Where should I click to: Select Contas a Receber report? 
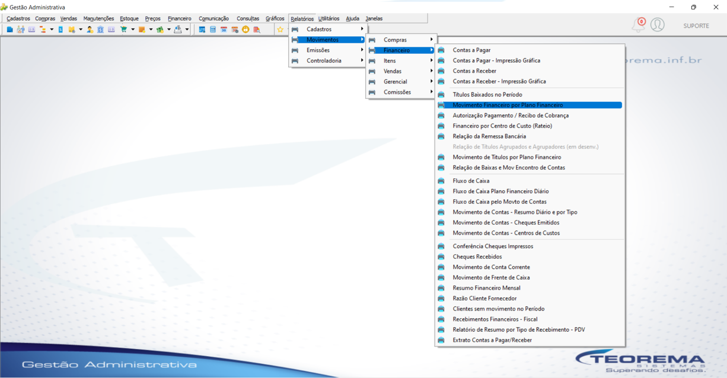click(x=474, y=71)
